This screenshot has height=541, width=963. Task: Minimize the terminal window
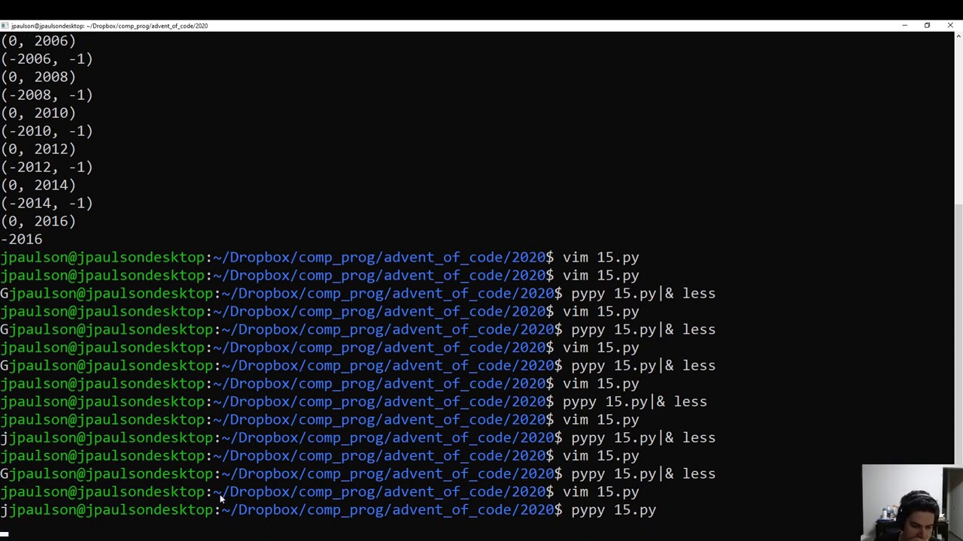[905, 26]
